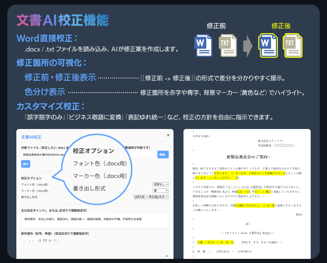Click the gray arrow between file icons
Image resolution: width=327 pixels, height=263 pixels.
click(x=248, y=45)
